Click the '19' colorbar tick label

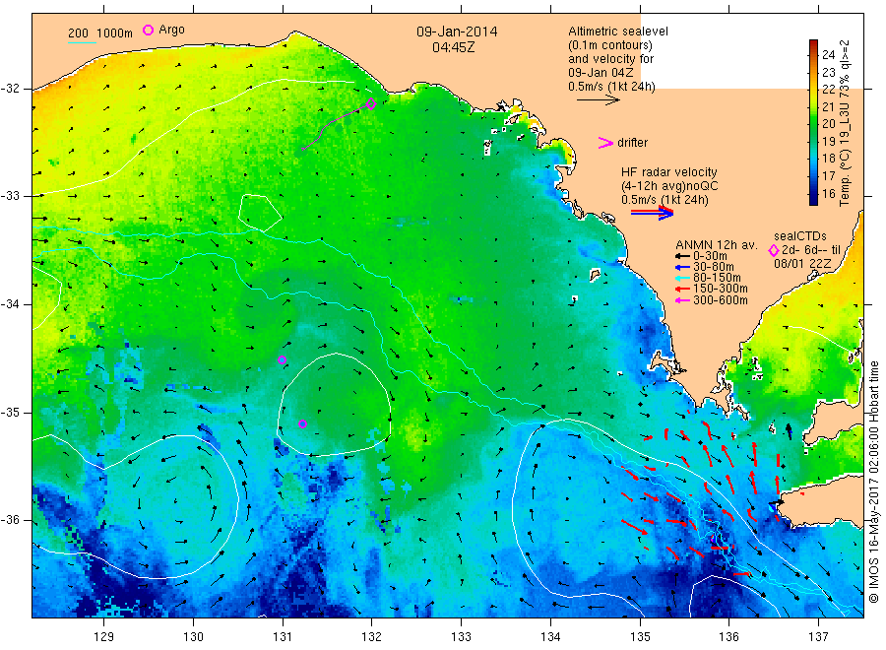click(828, 141)
